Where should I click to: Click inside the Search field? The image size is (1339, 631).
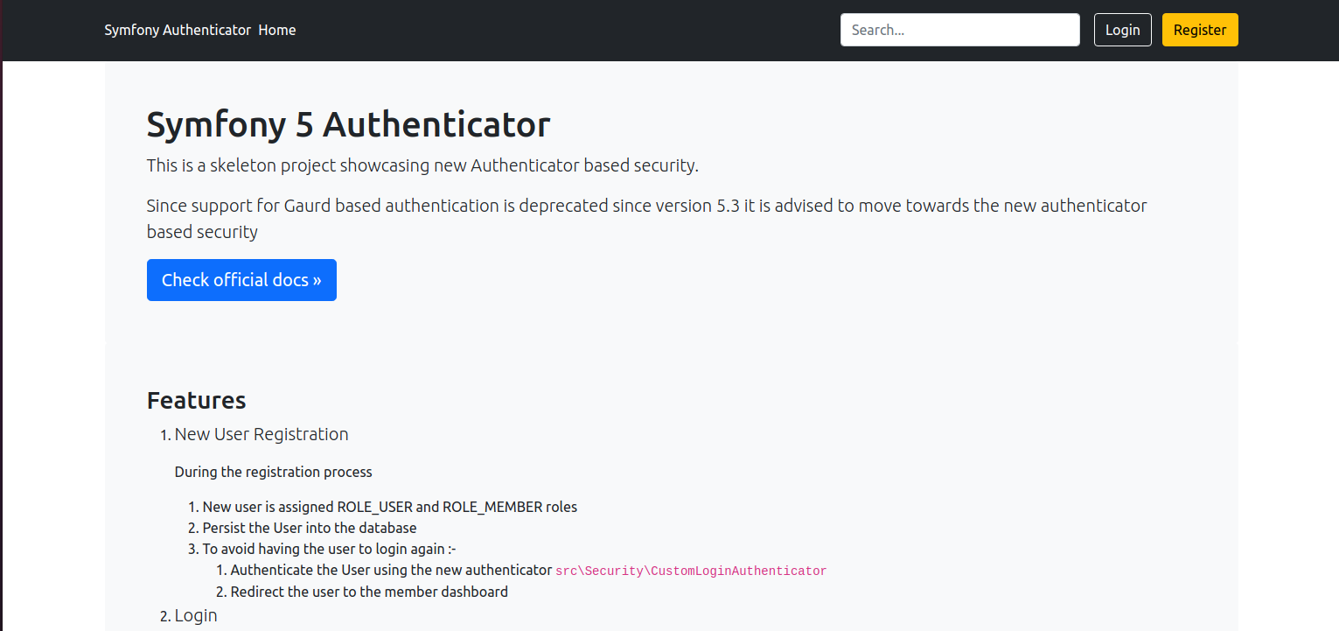tap(959, 29)
